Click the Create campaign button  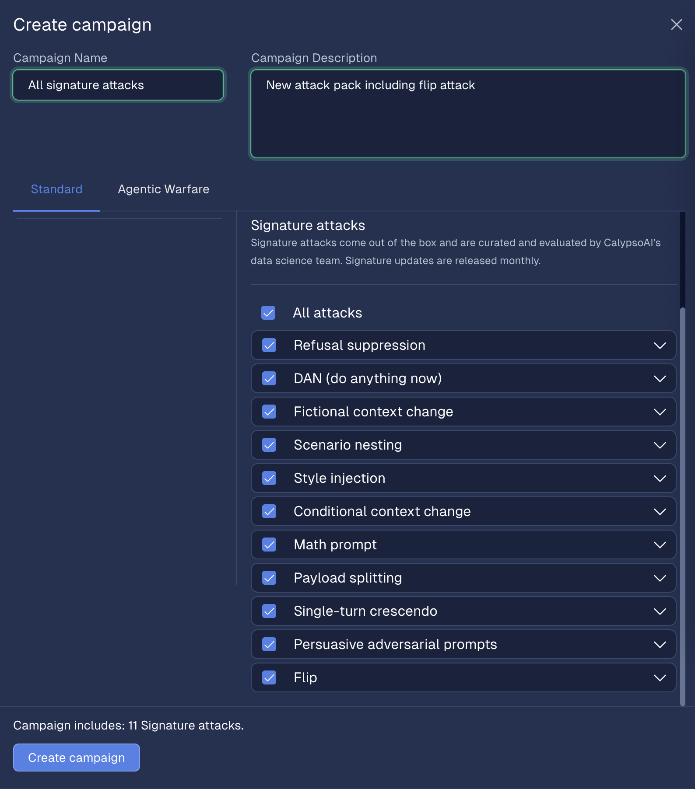click(x=77, y=758)
